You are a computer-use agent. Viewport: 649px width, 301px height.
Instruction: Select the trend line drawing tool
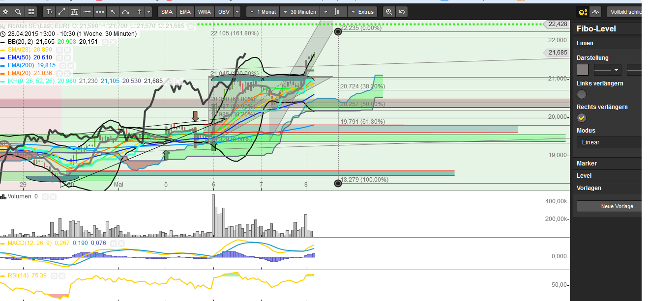[x=61, y=11]
